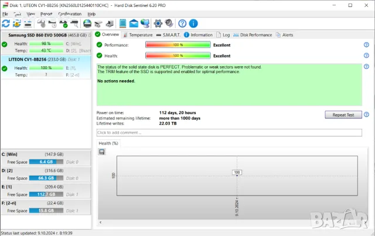Click the add comment text field
Viewport: 375px width, 236px height.
click(229, 133)
